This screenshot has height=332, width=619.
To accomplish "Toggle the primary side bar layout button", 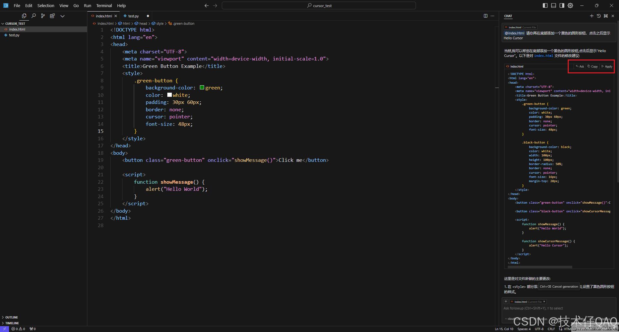I will [545, 5].
